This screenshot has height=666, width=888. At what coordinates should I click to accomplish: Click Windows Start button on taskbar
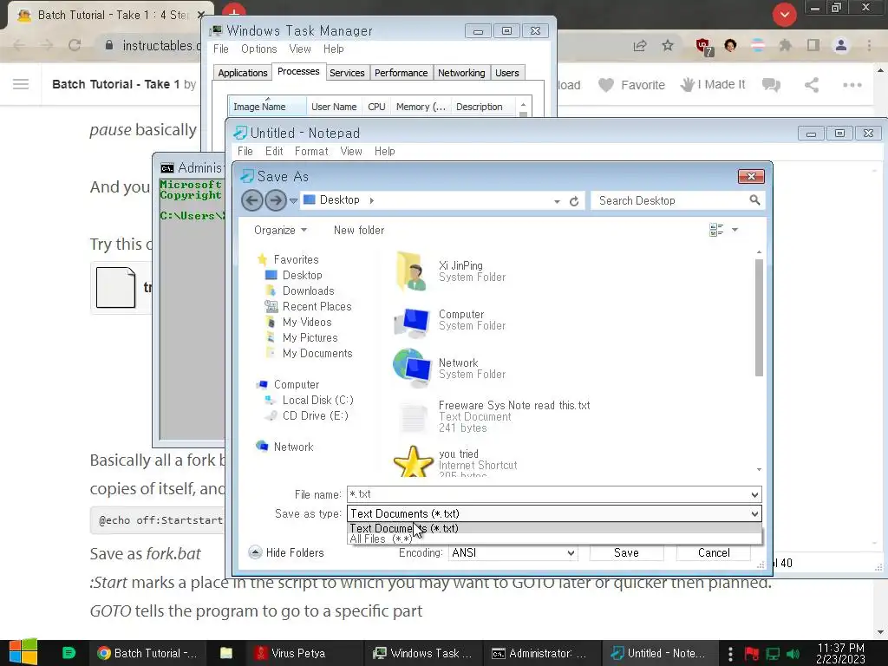[23, 653]
